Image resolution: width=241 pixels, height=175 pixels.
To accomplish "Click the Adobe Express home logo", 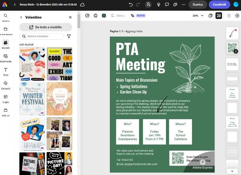I will coord(5,4).
